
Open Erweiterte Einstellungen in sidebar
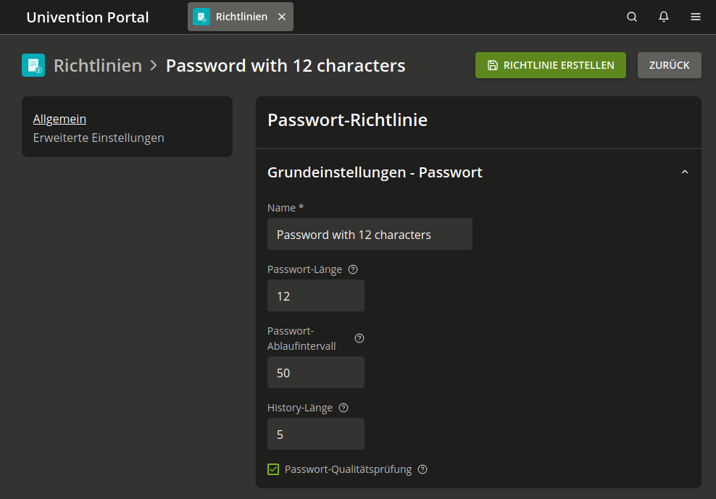click(x=99, y=138)
